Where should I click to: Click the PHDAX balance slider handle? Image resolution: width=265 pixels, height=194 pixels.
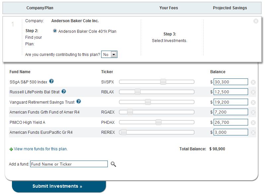(x=158, y=122)
